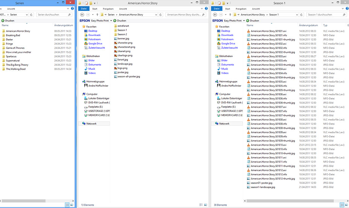
Task: Open Freigeben tab in Season 1 window
Action: pos(241,9)
